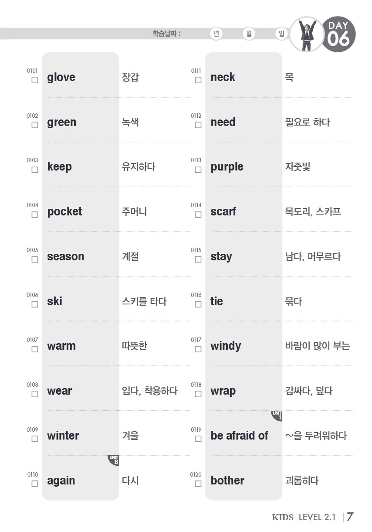This screenshot has width=372, height=532.
Task: Check the box next to 0108 wear
Action: pos(35,394)
